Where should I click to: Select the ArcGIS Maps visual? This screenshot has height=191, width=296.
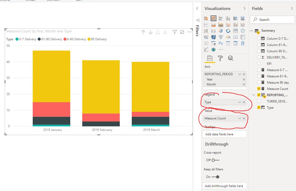click(x=213, y=50)
